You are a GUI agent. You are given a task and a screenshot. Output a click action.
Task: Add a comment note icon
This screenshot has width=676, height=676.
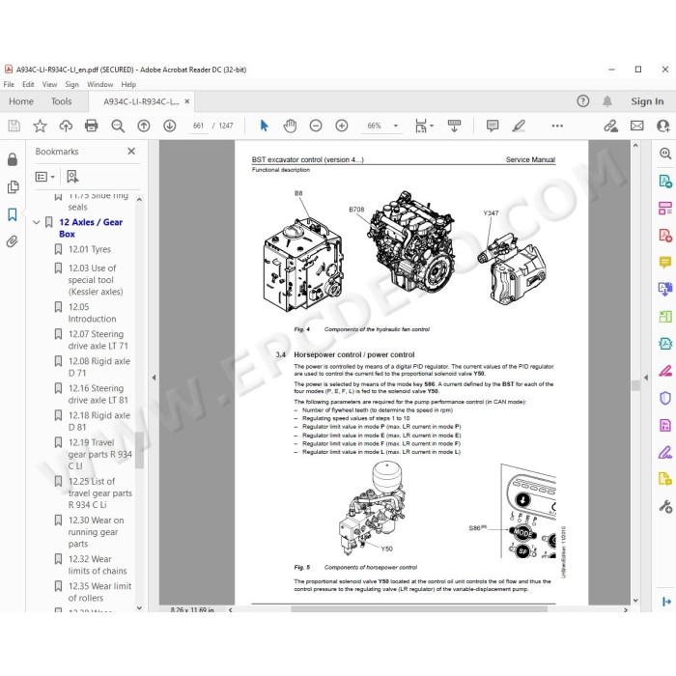click(493, 126)
